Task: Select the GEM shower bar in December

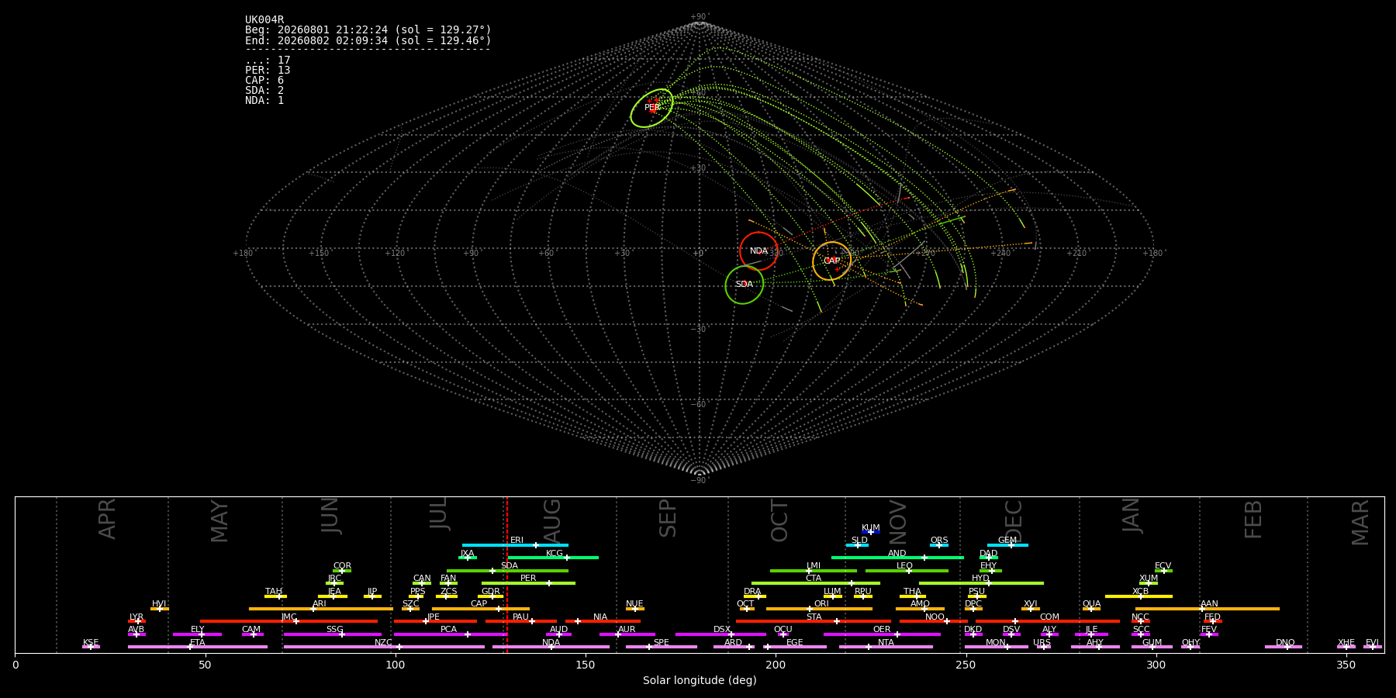Action: [x=1007, y=545]
